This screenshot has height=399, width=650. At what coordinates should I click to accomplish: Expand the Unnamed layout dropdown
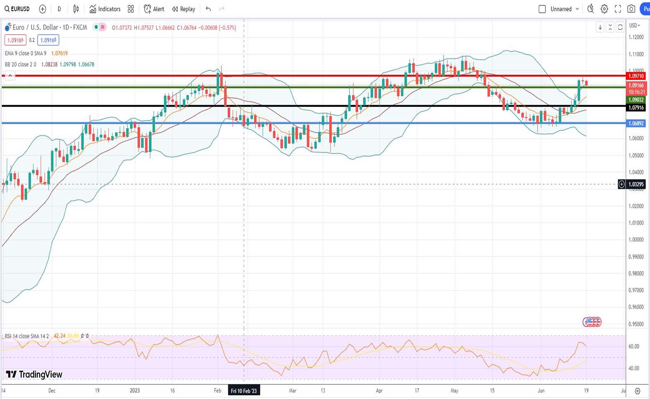577,9
